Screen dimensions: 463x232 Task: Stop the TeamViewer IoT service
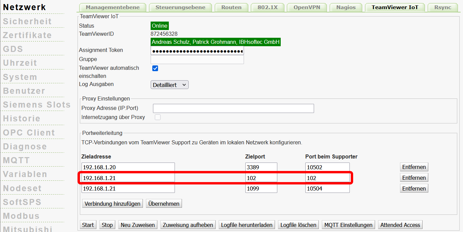107,225
